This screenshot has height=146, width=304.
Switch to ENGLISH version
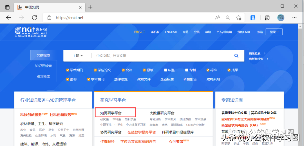click(x=171, y=32)
